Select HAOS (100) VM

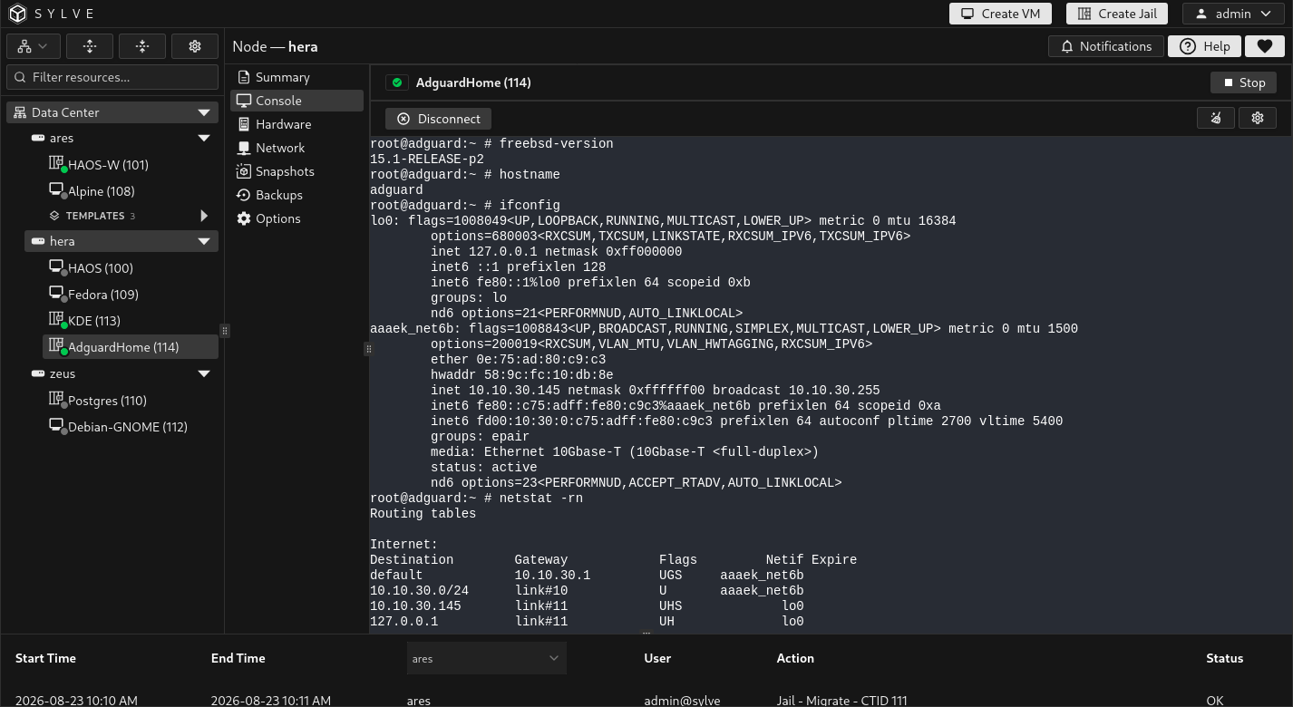point(131,268)
